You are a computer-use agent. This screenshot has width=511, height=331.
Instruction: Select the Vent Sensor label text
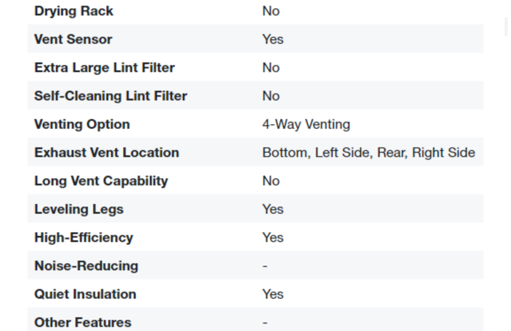(73, 39)
